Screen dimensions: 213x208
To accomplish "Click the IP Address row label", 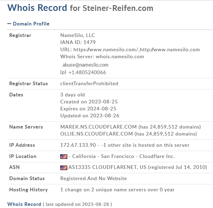I will click(22, 145).
